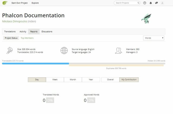Click Start Own Project in the top menu
Viewport: 173px width, 114px height.
click(x=19, y=3)
